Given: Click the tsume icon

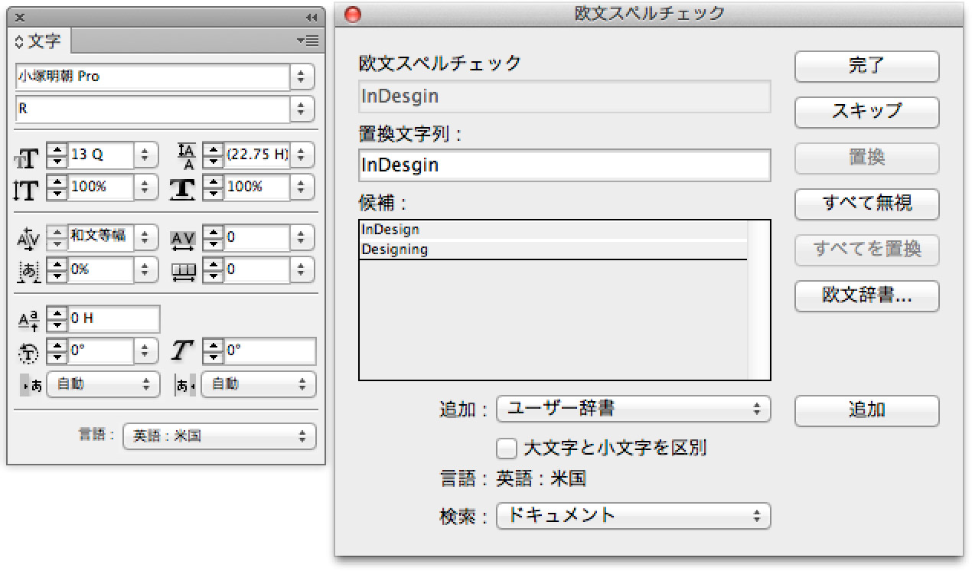Looking at the screenshot, I should [x=28, y=271].
